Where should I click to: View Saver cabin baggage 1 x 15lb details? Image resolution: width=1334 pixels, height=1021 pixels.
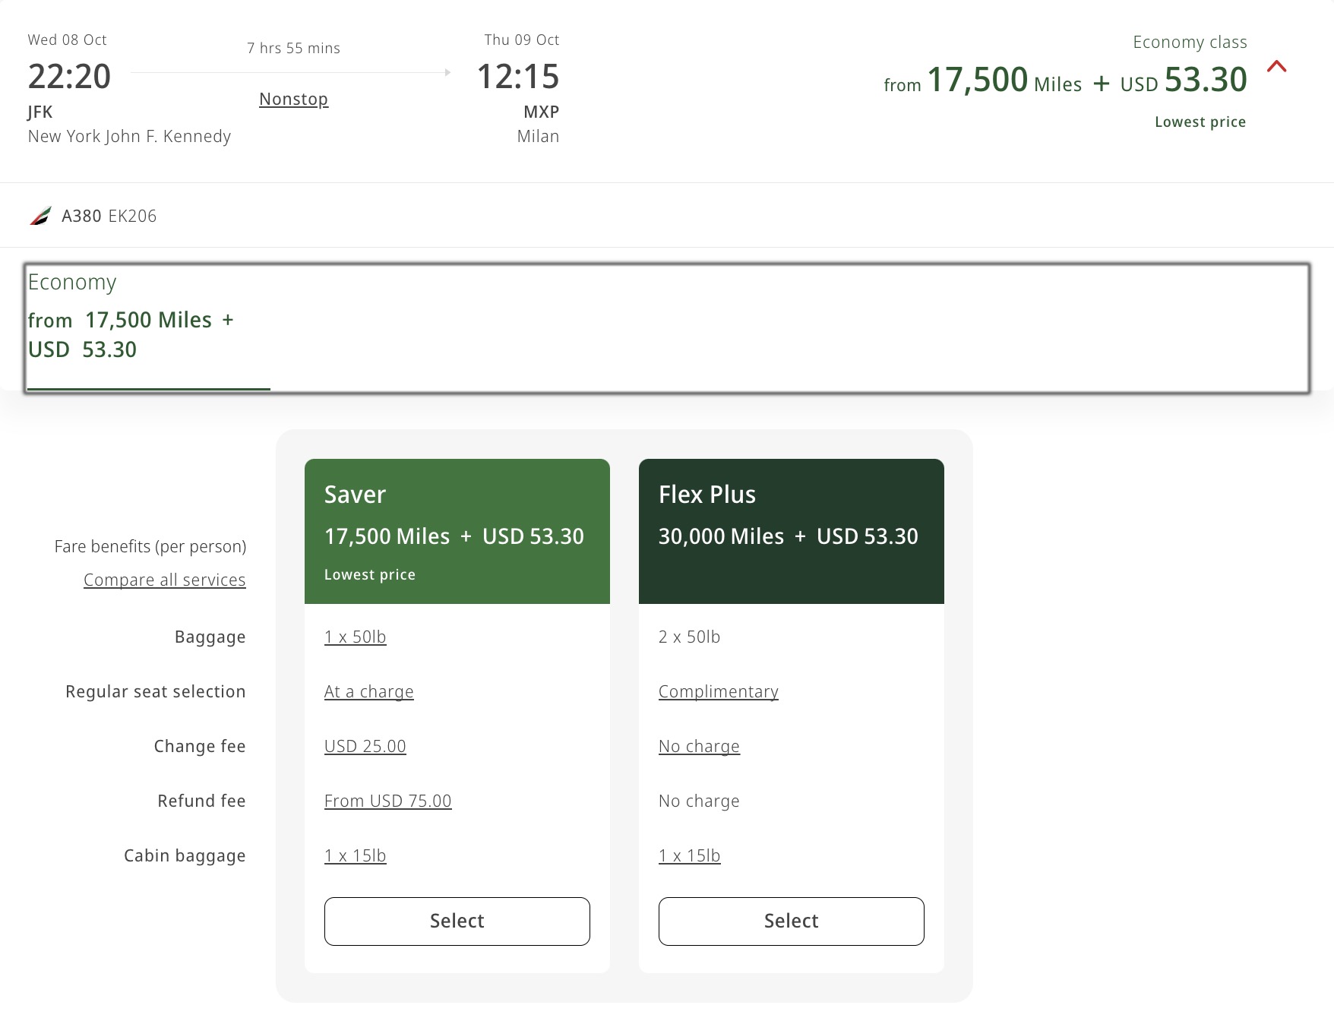click(x=355, y=855)
